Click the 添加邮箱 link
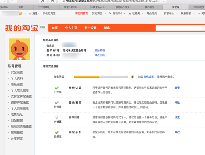Screen dimensions: 205x155 coord(100,50)
